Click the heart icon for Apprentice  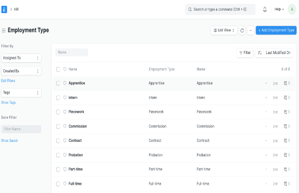coord(65,83)
